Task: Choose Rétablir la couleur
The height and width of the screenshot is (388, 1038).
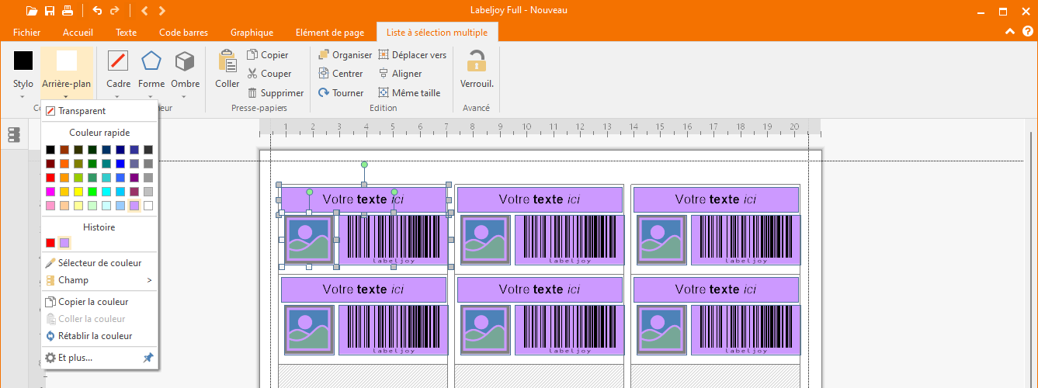Action: (99, 336)
